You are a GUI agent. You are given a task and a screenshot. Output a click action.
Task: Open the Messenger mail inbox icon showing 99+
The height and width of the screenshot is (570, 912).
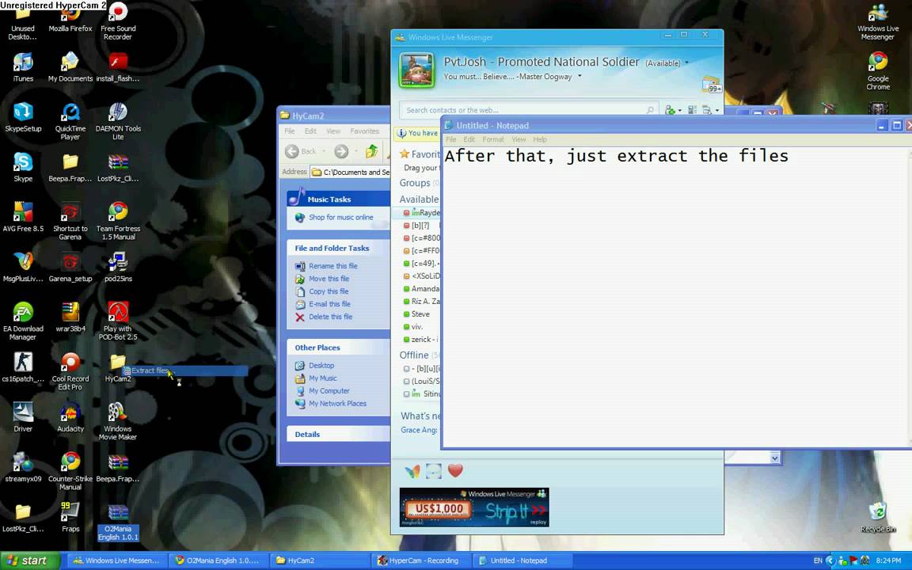pyautogui.click(x=711, y=85)
